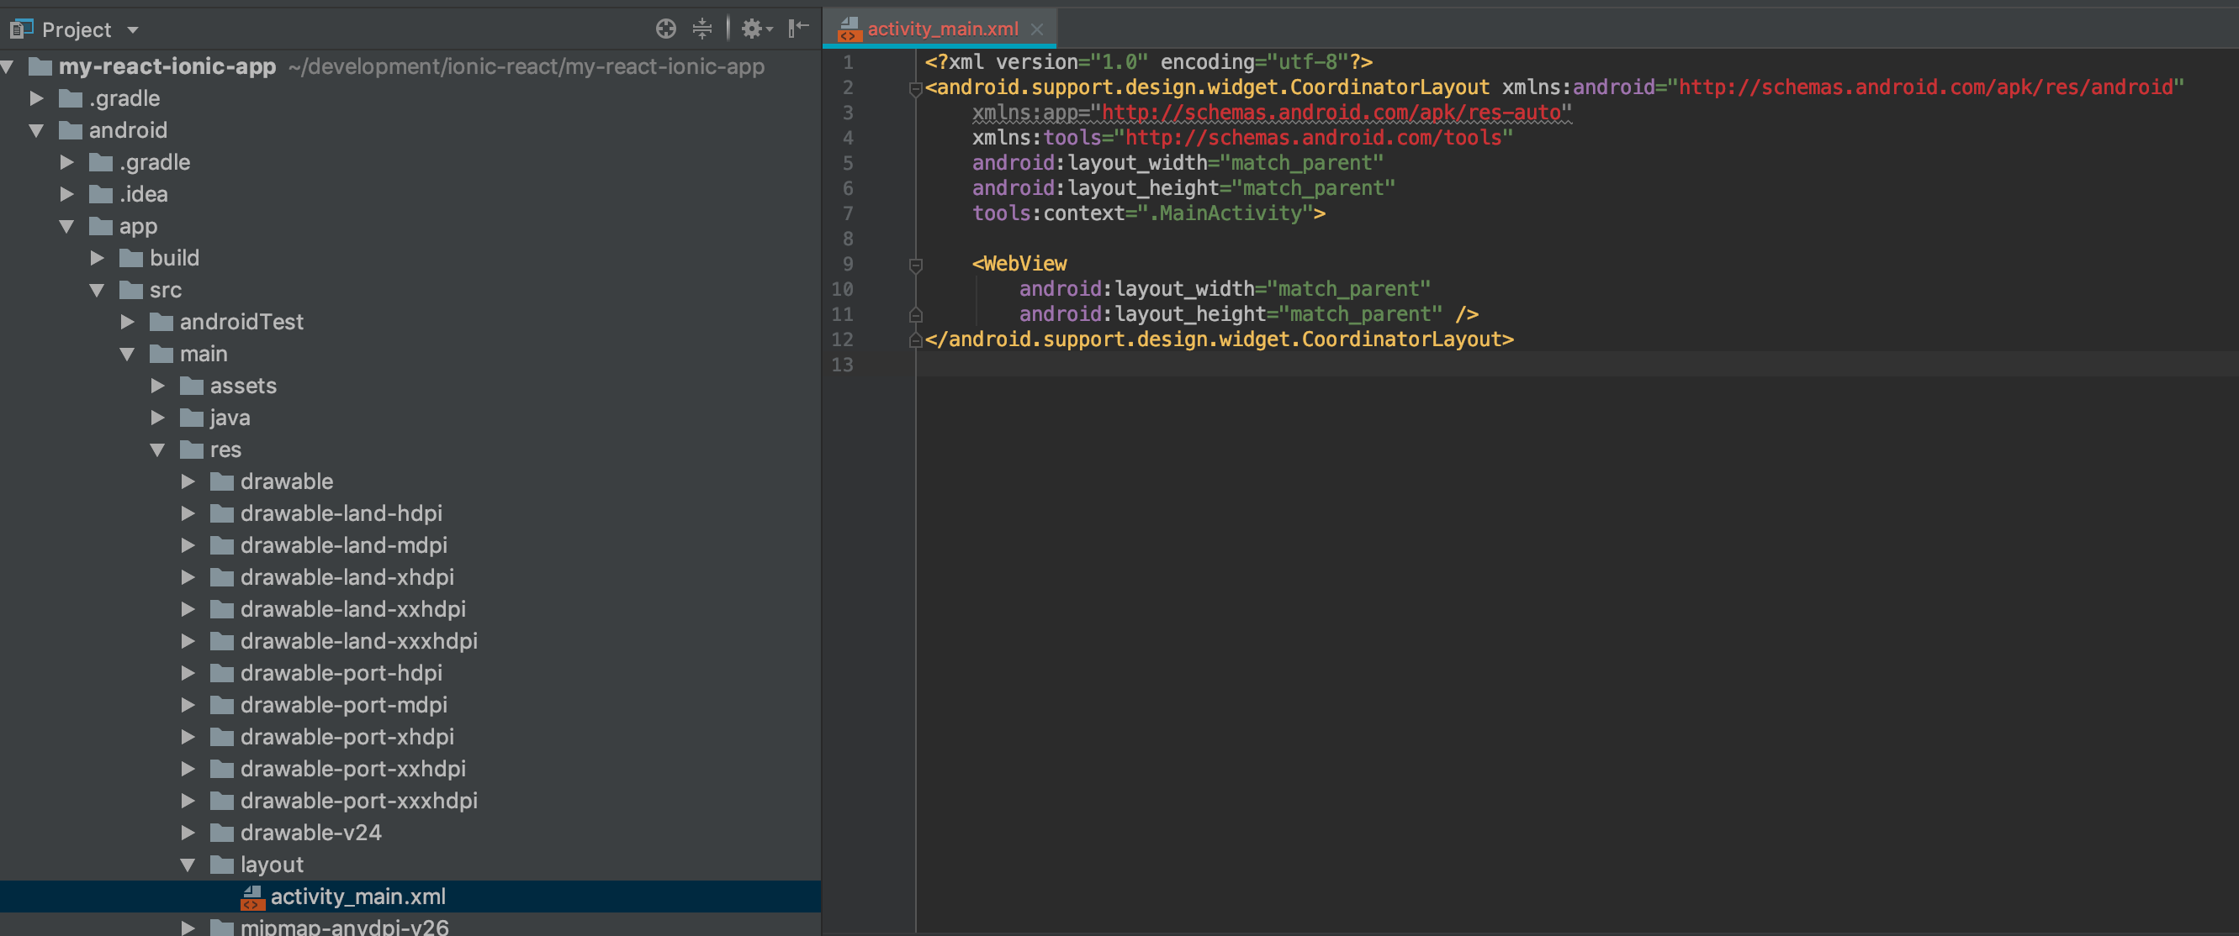Switch to the activity_main.xml editor tab

click(942, 29)
